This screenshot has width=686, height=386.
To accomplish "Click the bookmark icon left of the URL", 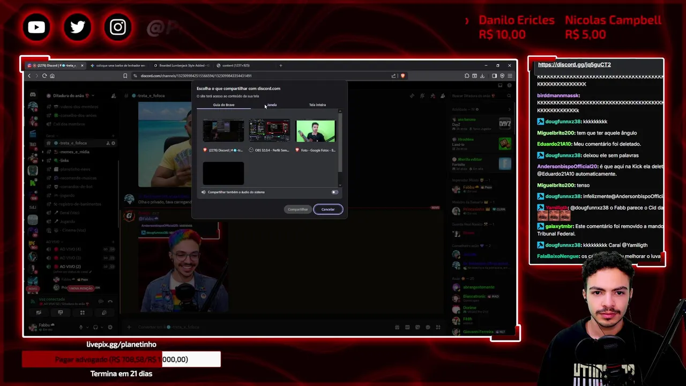I will click(x=125, y=76).
